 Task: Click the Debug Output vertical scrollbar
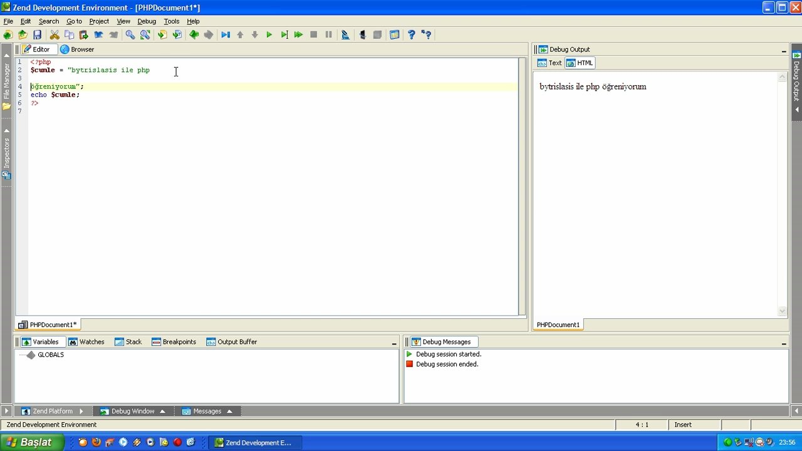click(x=782, y=194)
